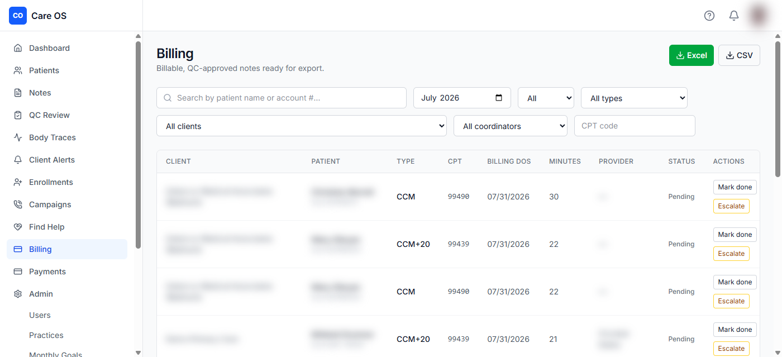Open the All types dropdown
The image size is (782, 357).
coord(634,98)
